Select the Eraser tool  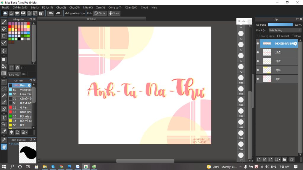[4, 29]
